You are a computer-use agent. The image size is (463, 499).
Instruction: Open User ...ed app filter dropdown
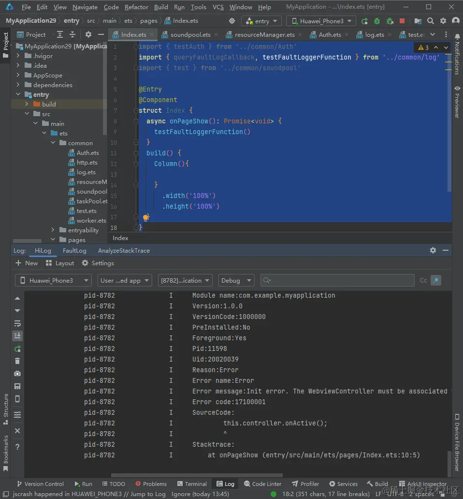[x=125, y=280]
